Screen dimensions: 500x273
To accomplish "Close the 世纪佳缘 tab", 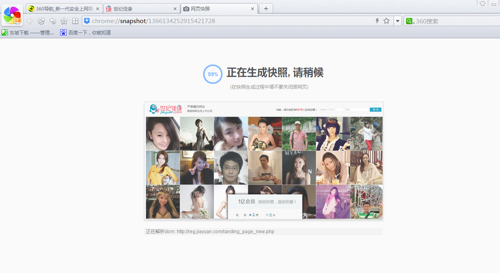I will pos(175,9).
